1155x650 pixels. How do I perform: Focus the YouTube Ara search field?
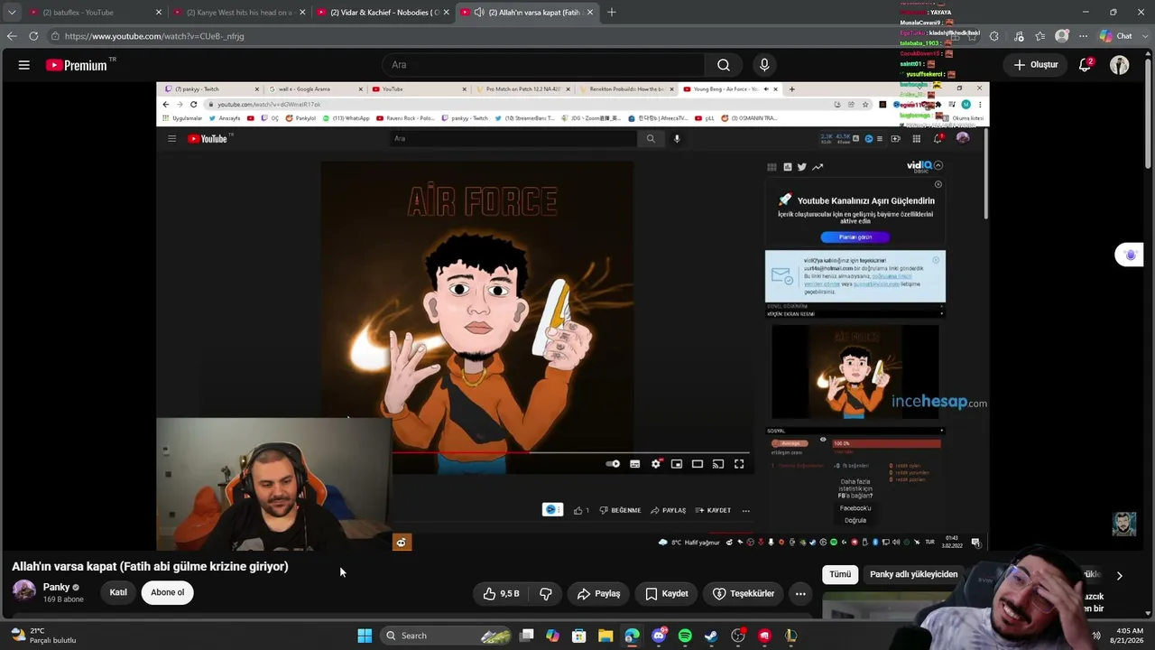[x=543, y=65]
